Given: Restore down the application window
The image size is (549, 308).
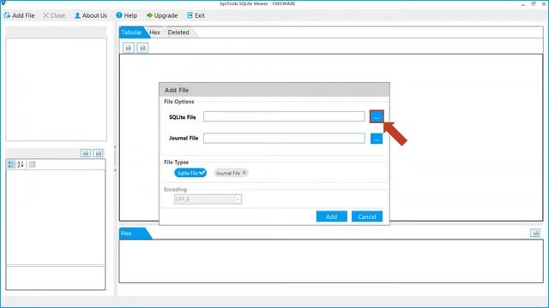Looking at the screenshot, I should (x=534, y=4).
